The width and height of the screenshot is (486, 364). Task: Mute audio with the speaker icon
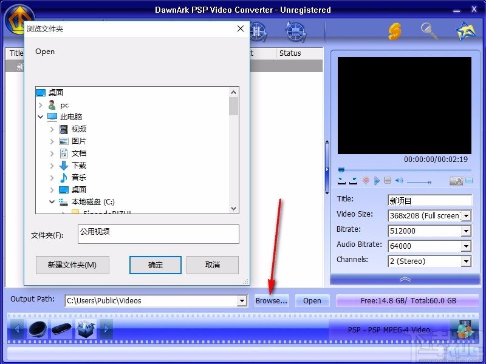point(398,180)
